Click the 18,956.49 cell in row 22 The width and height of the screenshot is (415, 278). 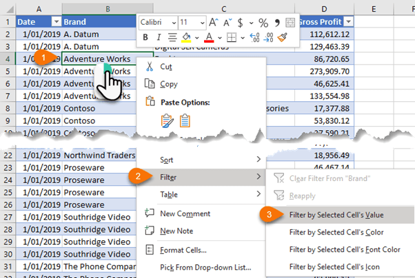coord(324,155)
